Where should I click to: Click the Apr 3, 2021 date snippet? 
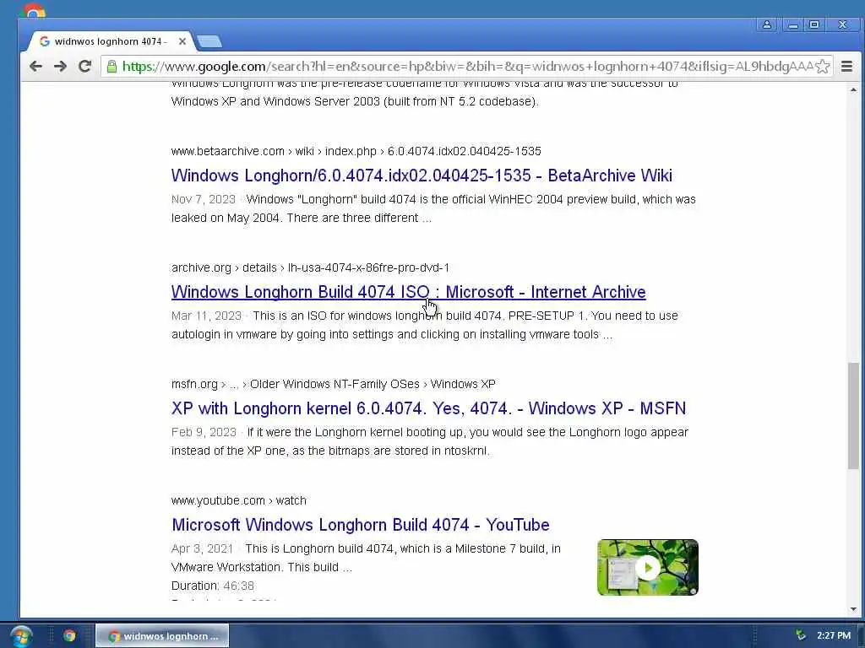point(202,548)
